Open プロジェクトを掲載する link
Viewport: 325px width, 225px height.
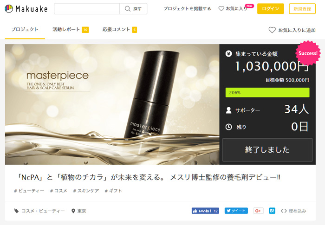187,9
